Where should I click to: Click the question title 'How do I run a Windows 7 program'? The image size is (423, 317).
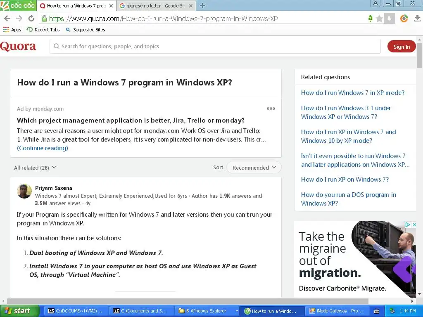click(x=124, y=83)
